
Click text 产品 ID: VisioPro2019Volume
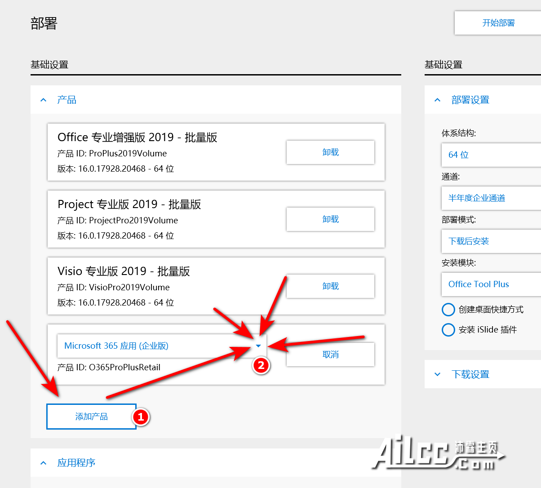114,288
